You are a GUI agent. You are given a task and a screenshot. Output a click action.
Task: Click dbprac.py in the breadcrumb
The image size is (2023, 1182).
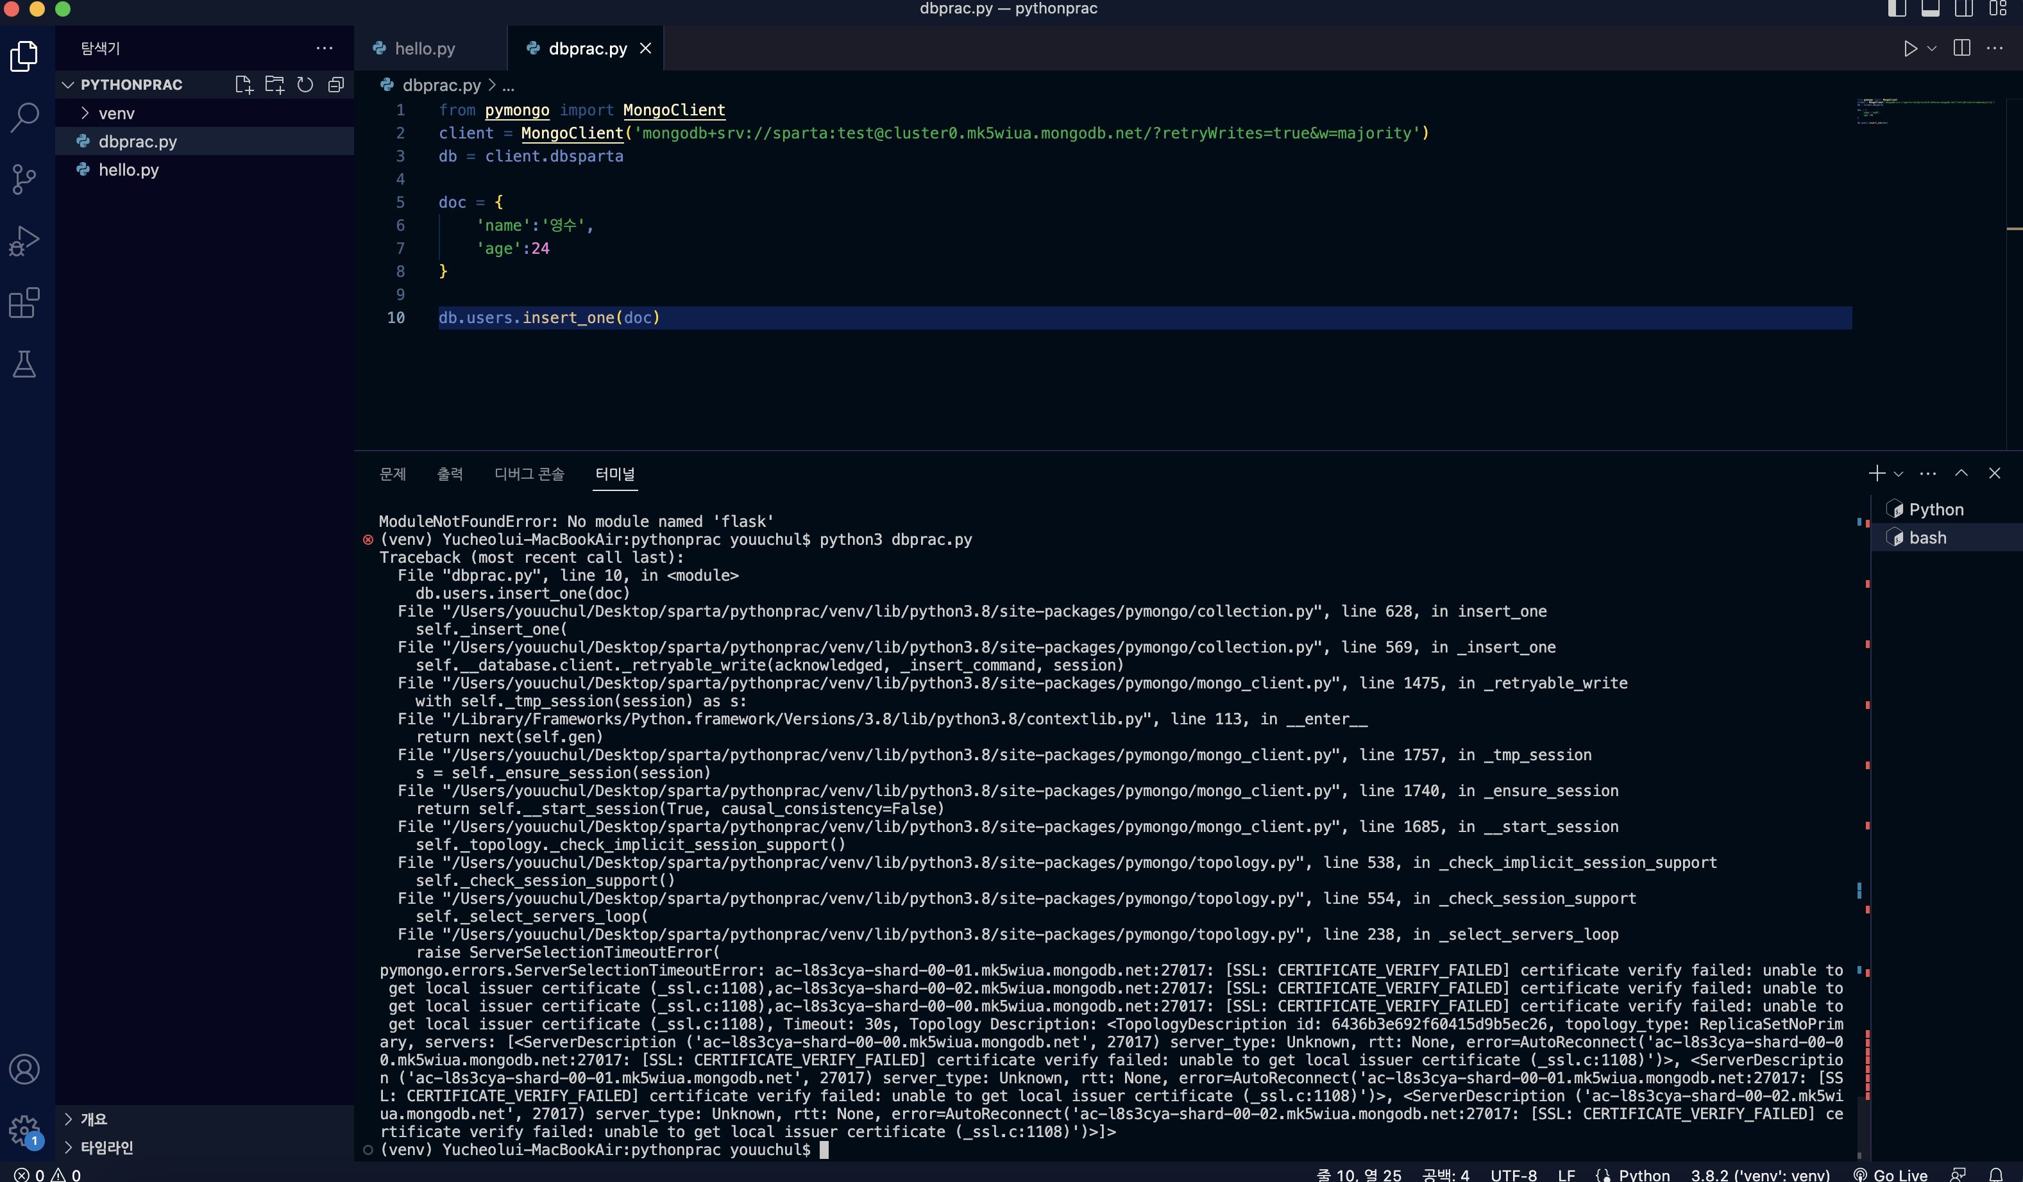tap(441, 85)
